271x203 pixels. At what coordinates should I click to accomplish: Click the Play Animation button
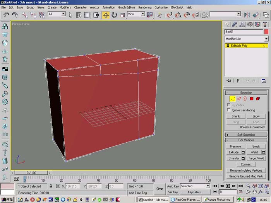pos(228,186)
